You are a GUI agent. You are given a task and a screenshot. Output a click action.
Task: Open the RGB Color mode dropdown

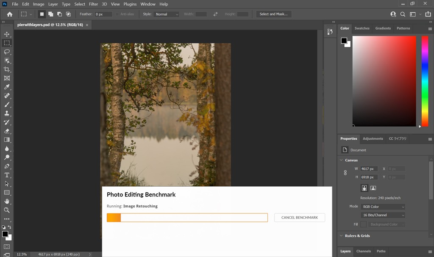[383, 207]
